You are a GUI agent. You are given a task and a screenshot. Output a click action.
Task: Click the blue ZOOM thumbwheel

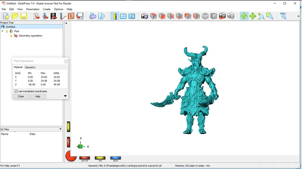(x=115, y=158)
